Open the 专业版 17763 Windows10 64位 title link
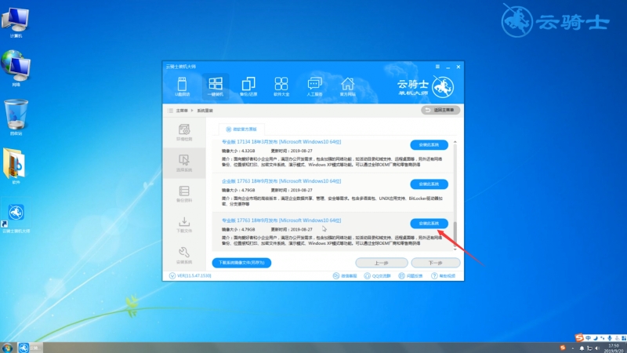627x353 pixels. point(281,220)
